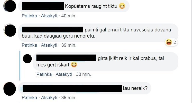Click the redacted author name before 'tau nereik?'
Screen dimensions: 192x103
click(x=72, y=89)
